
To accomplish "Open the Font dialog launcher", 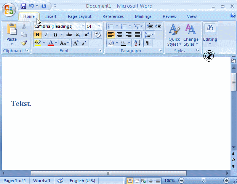I will [100, 50].
